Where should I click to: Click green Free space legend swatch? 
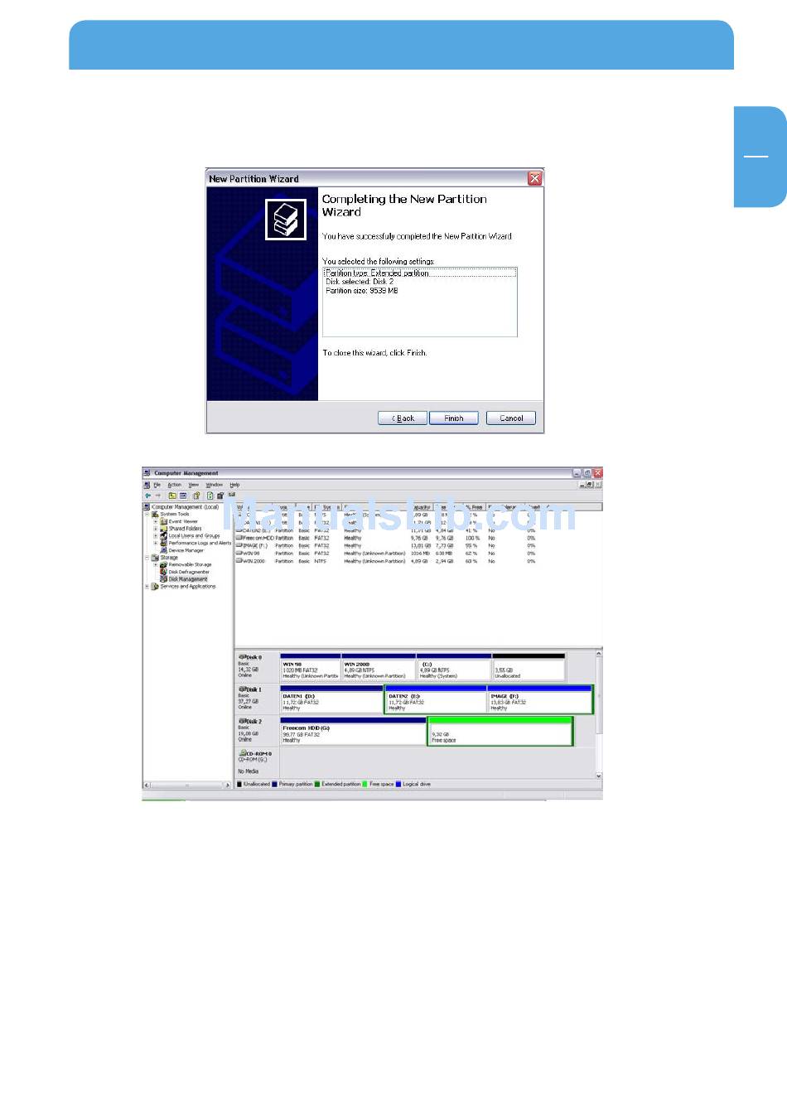[x=365, y=784]
